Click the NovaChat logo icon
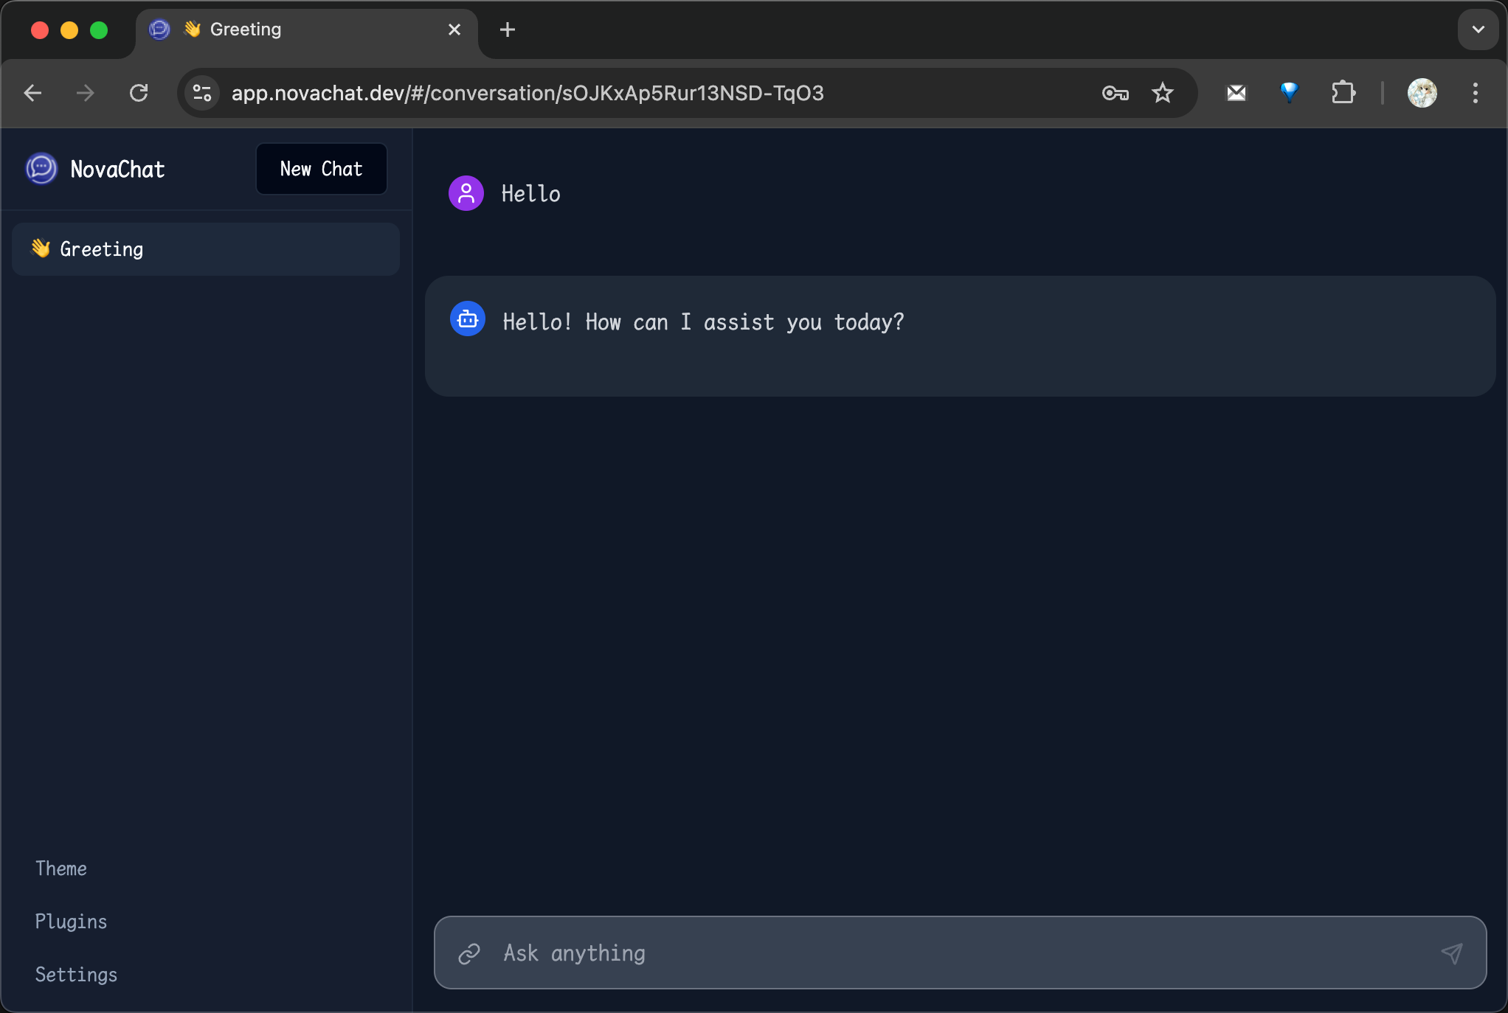 point(41,169)
